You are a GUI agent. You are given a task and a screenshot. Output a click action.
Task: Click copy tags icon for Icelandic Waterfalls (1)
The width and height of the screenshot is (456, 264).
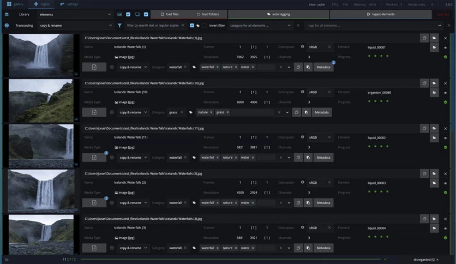[x=298, y=67]
